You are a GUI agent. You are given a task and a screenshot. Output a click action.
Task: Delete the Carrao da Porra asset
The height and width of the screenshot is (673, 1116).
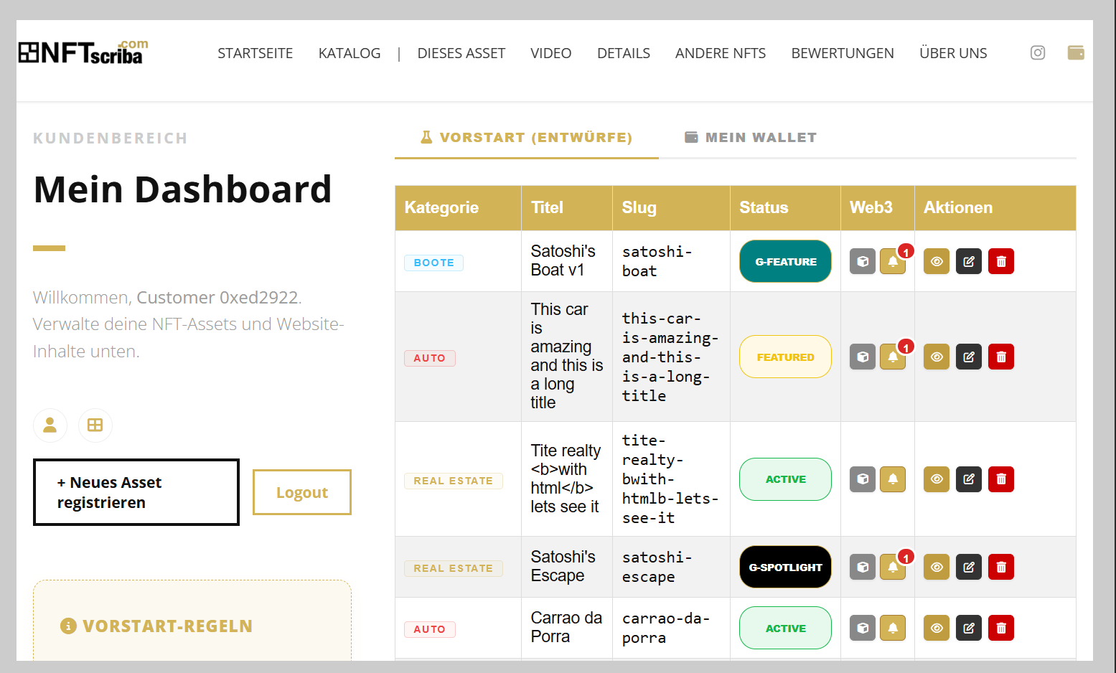(x=1001, y=628)
